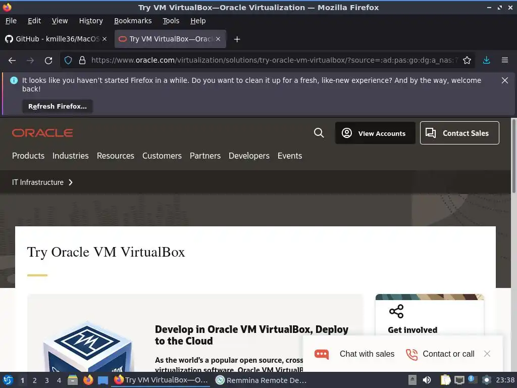
Task: Open the View menu
Action: (x=60, y=21)
